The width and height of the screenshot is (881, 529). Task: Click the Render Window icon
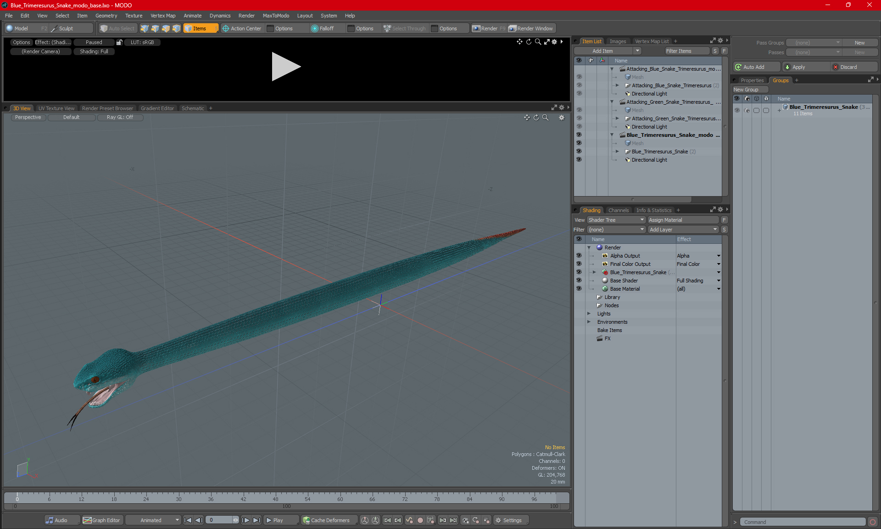coord(531,28)
